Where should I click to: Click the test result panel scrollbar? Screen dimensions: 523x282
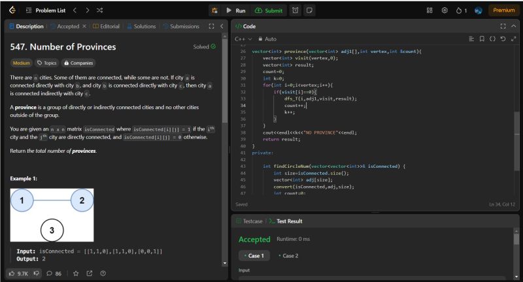pos(516,239)
